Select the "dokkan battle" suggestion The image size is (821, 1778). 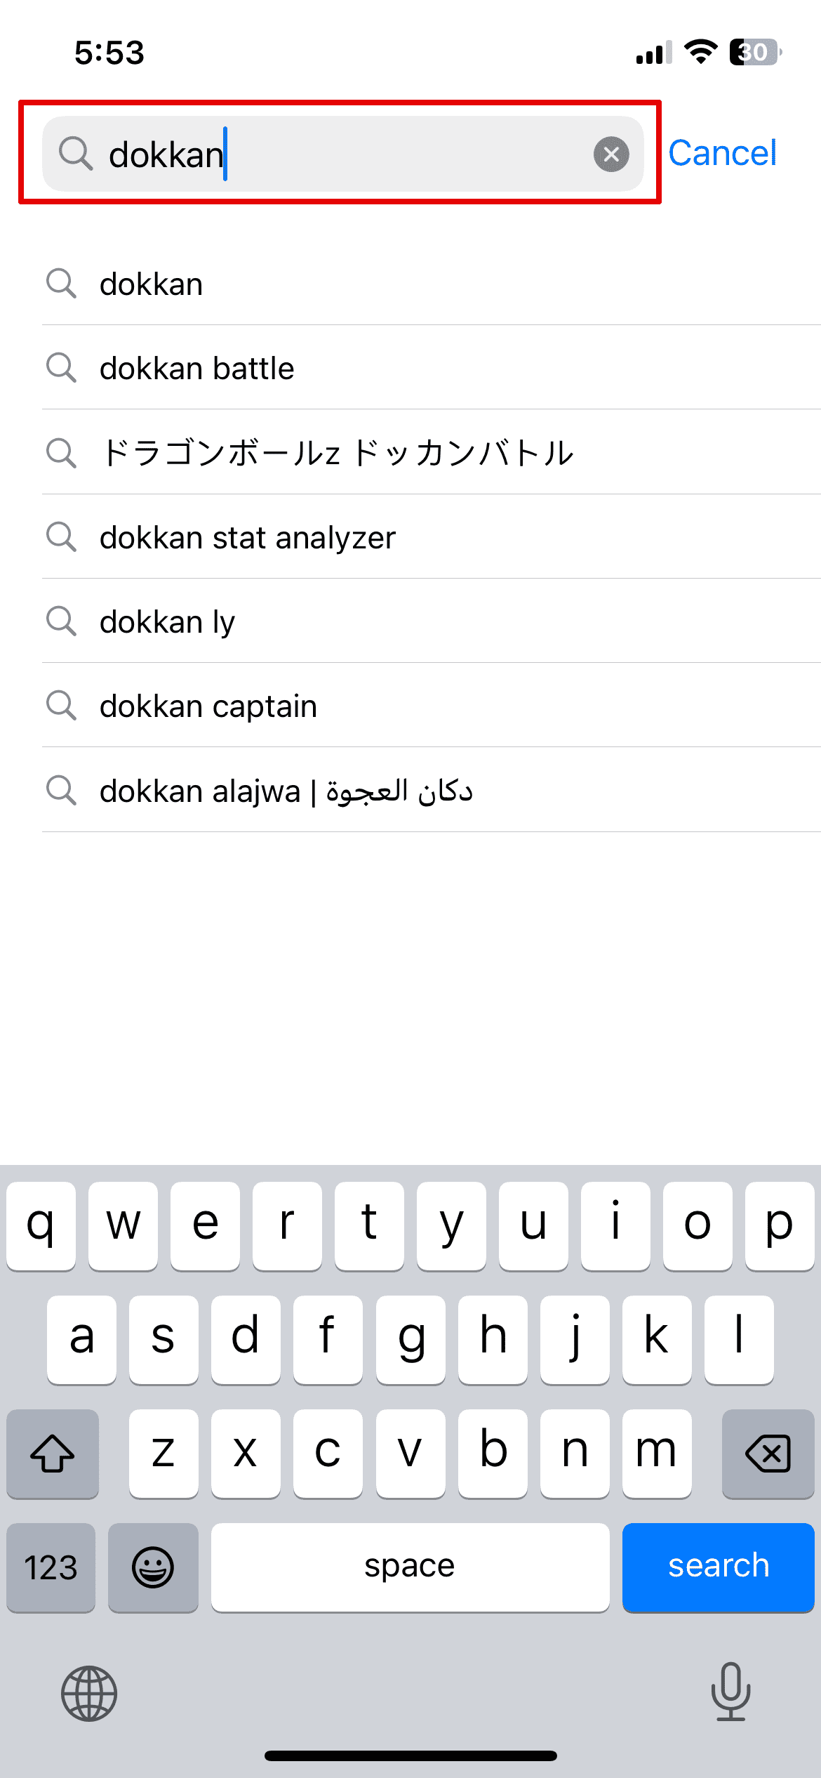click(196, 369)
